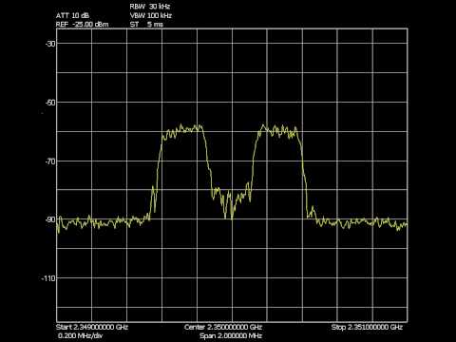Select the Stop 2.351000000 GHz frequency text

coord(367,327)
